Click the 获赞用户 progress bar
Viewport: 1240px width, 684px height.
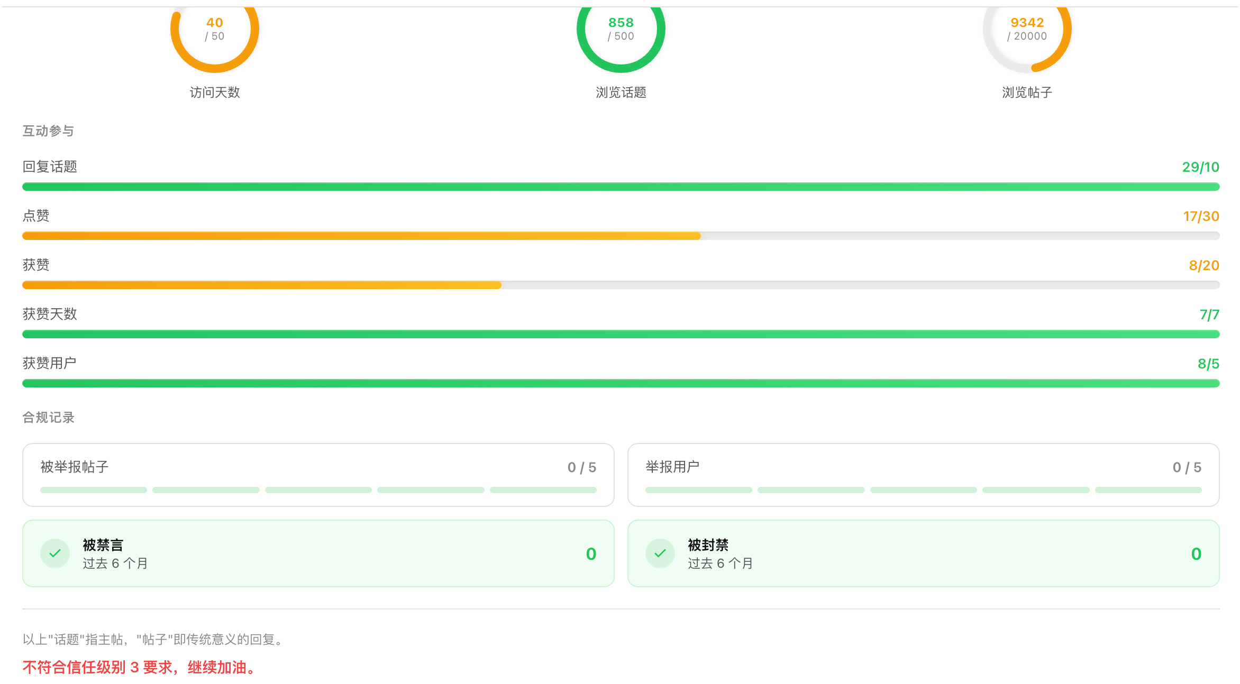pos(621,383)
